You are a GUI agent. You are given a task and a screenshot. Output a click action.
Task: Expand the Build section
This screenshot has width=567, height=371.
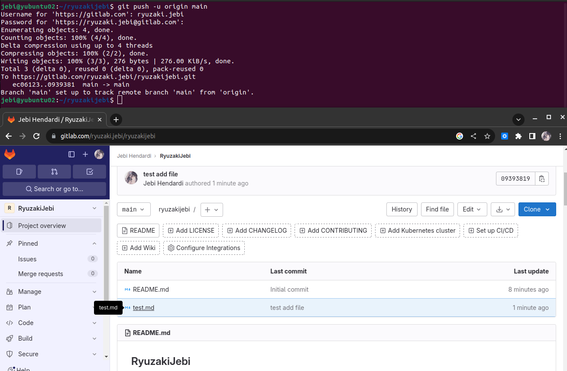pos(52,338)
